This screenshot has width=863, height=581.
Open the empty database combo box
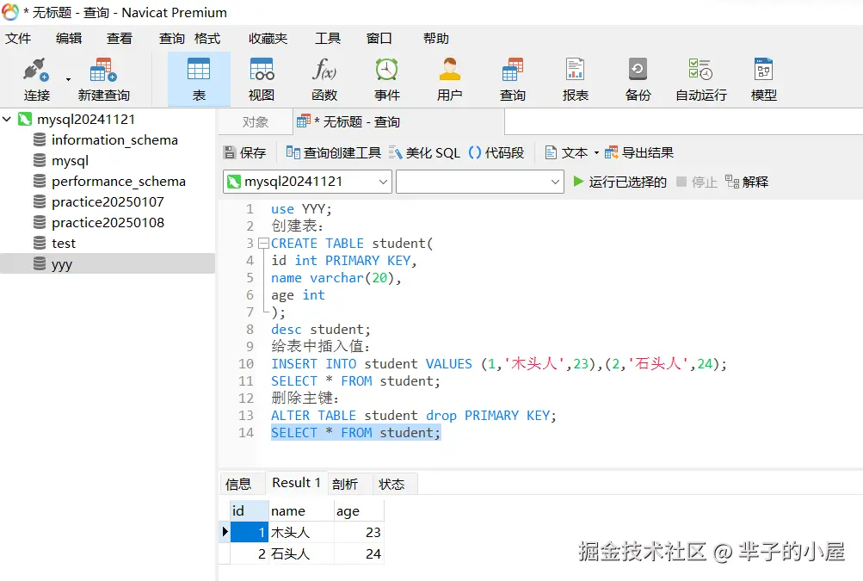480,182
